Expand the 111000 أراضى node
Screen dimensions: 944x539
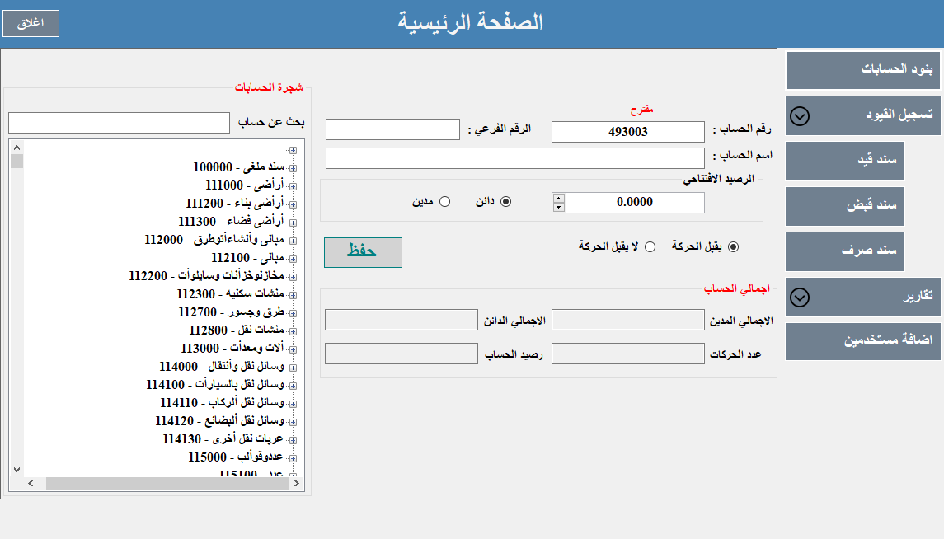293,186
